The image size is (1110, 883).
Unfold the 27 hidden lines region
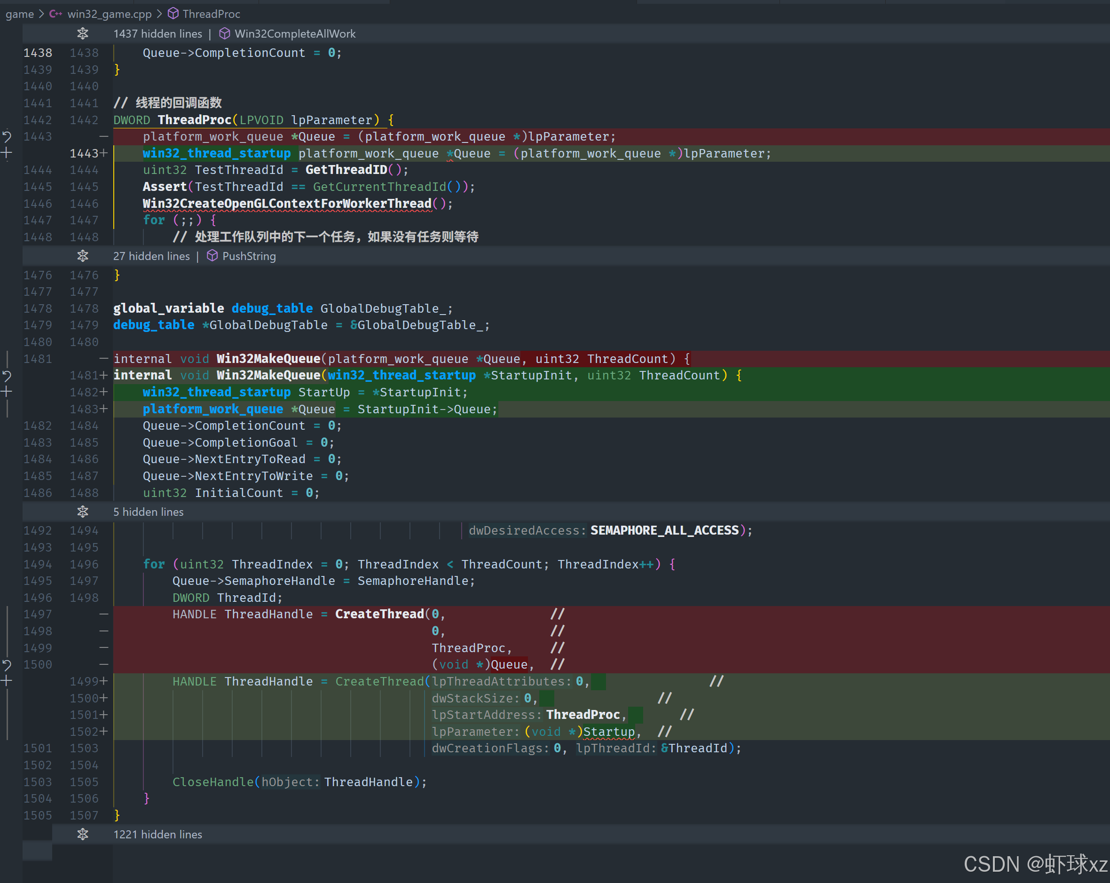pos(82,256)
